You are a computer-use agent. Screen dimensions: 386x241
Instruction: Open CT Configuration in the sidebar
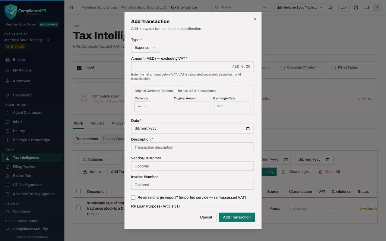click(x=32, y=185)
